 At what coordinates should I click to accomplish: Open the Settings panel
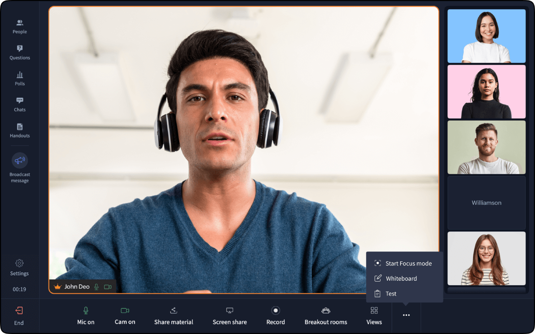[x=19, y=267]
